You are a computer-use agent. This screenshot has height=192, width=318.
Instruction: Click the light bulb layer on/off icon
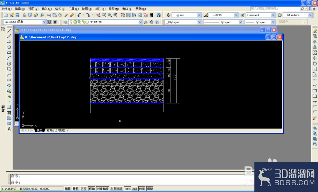click(x=71, y=22)
